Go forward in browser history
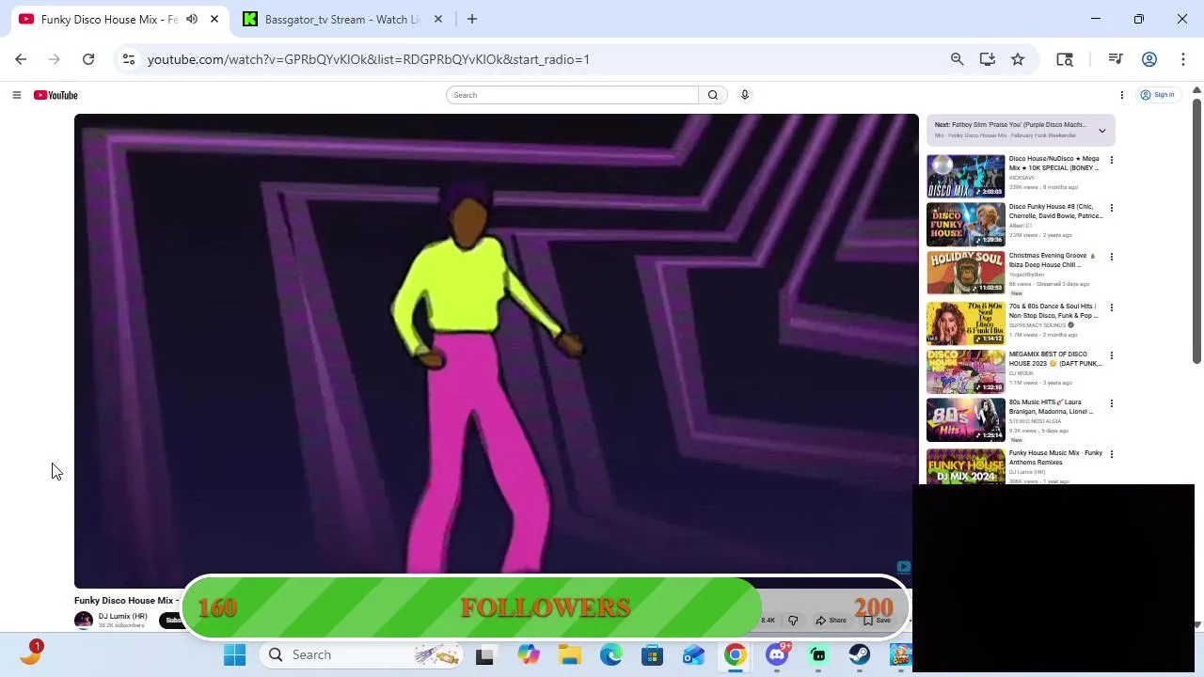 55,59
